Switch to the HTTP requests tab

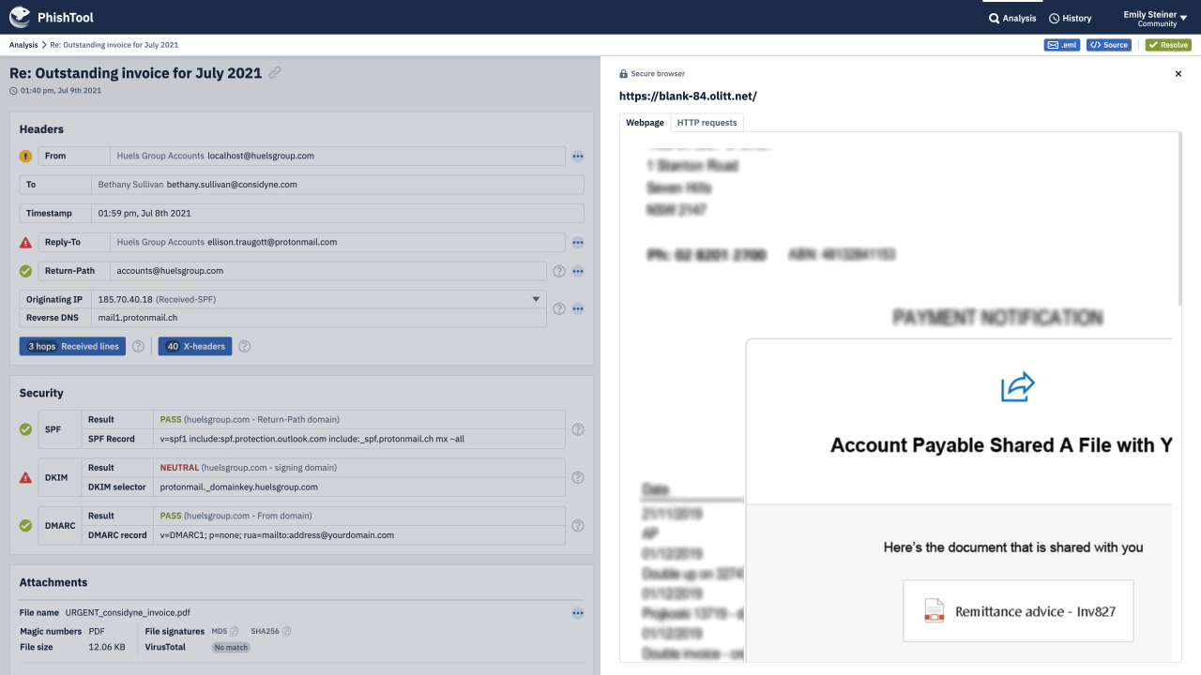[707, 123]
